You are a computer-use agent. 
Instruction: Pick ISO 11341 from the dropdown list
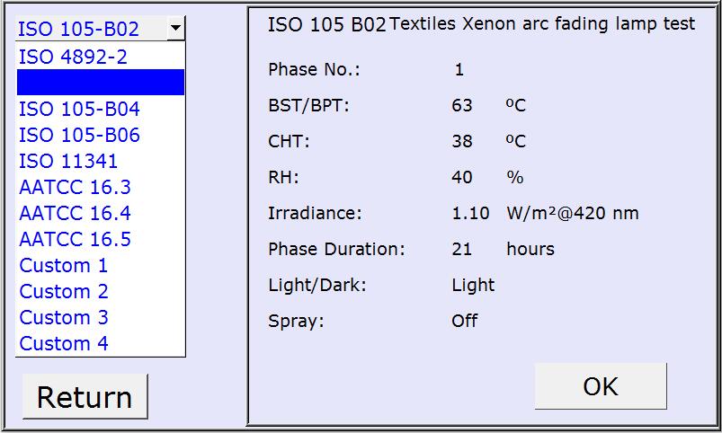tap(68, 162)
